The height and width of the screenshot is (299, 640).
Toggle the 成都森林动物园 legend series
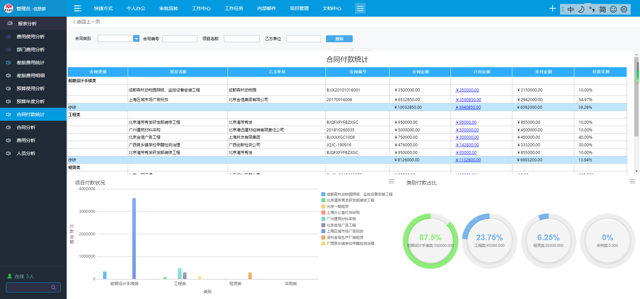(359, 194)
